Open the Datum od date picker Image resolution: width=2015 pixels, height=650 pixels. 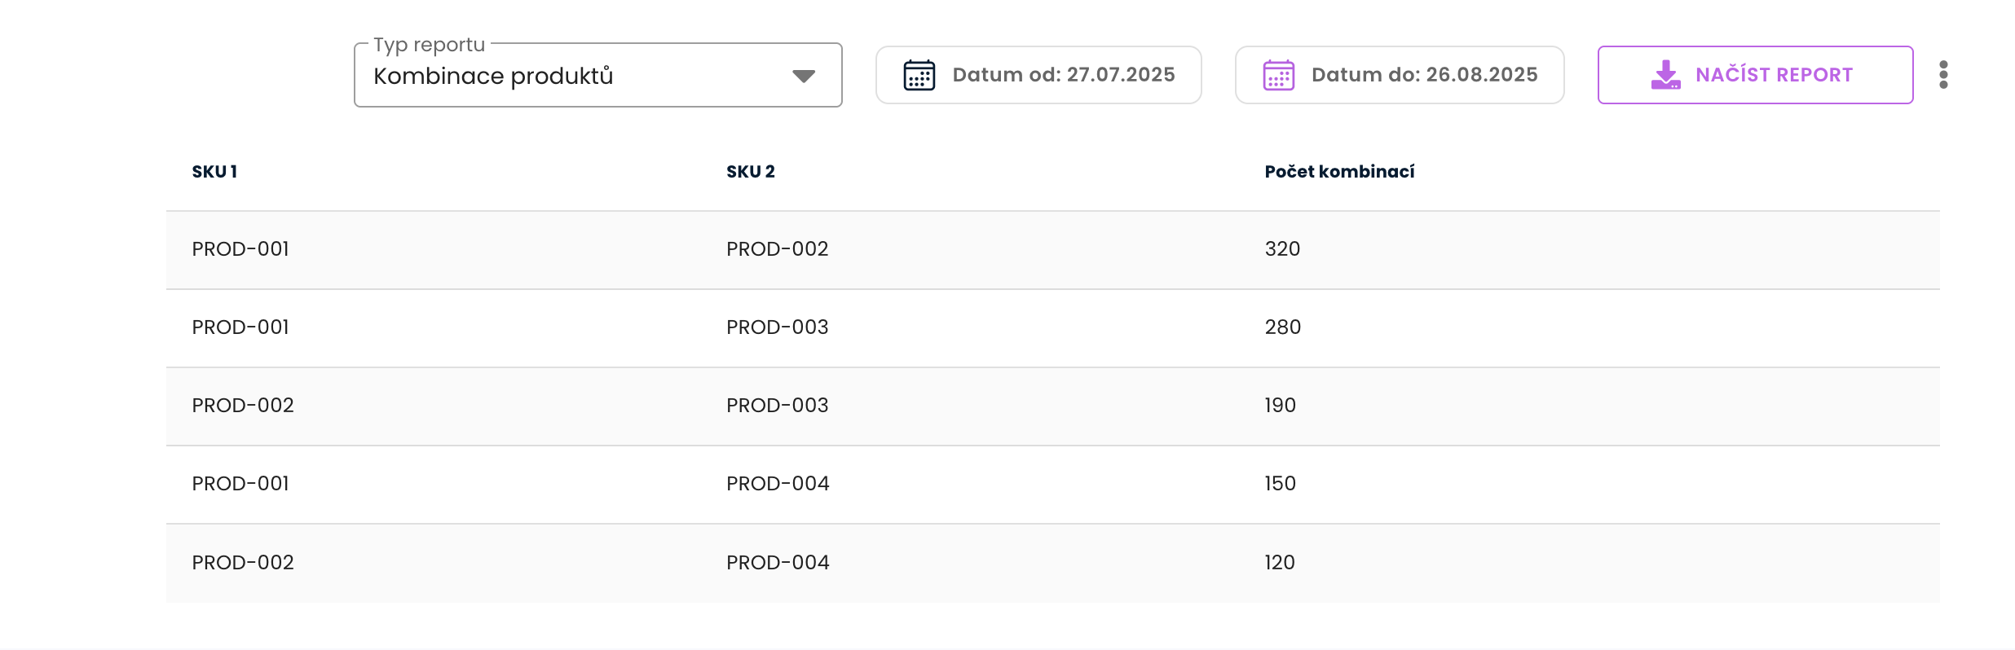1063,75
